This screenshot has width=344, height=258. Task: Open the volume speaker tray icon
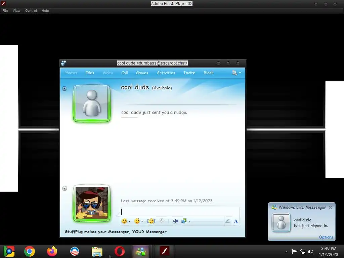point(311,251)
